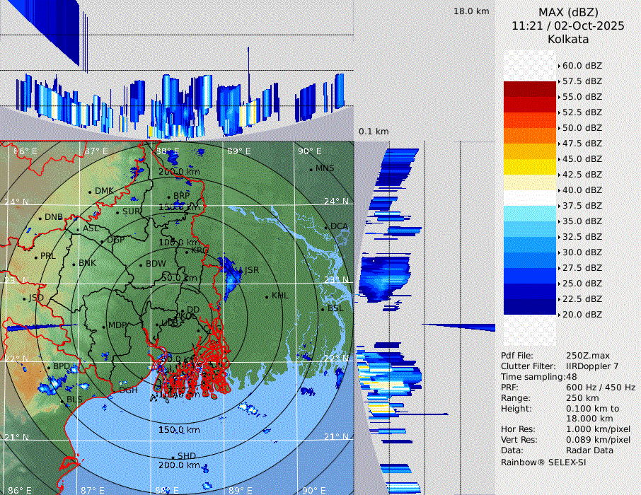Click the 60.0 dBZ legend label

(x=582, y=66)
